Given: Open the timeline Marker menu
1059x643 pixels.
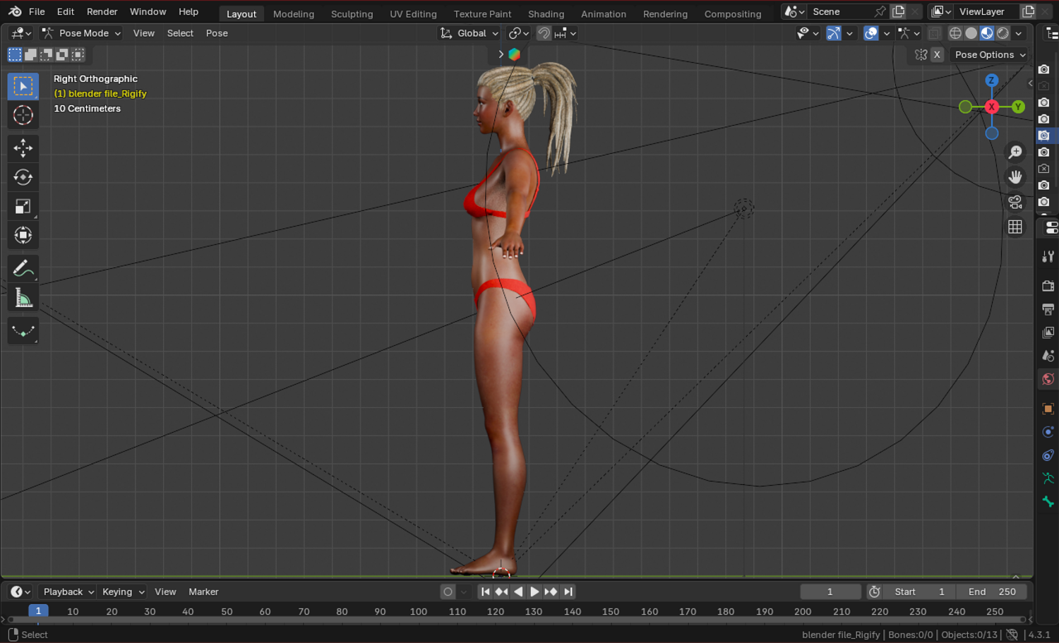Looking at the screenshot, I should 203,591.
